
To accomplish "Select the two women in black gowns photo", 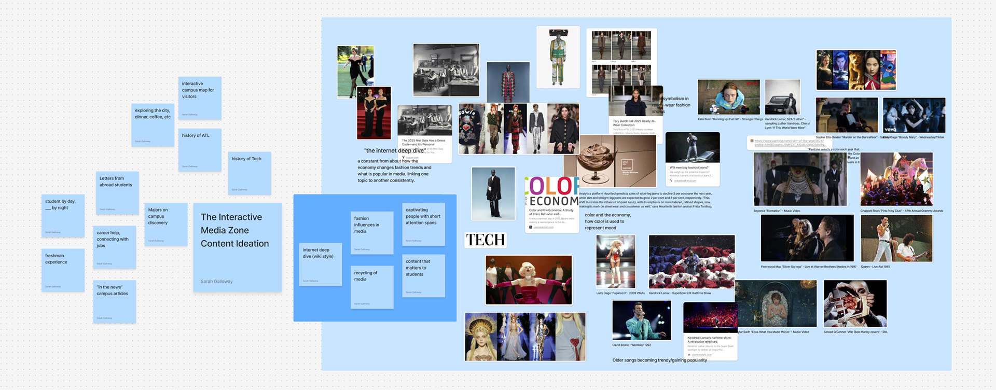I will click(374, 113).
